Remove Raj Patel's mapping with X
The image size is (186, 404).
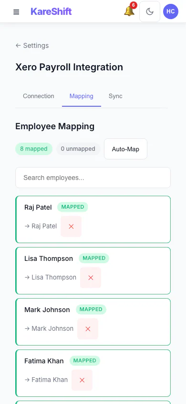tap(71, 226)
